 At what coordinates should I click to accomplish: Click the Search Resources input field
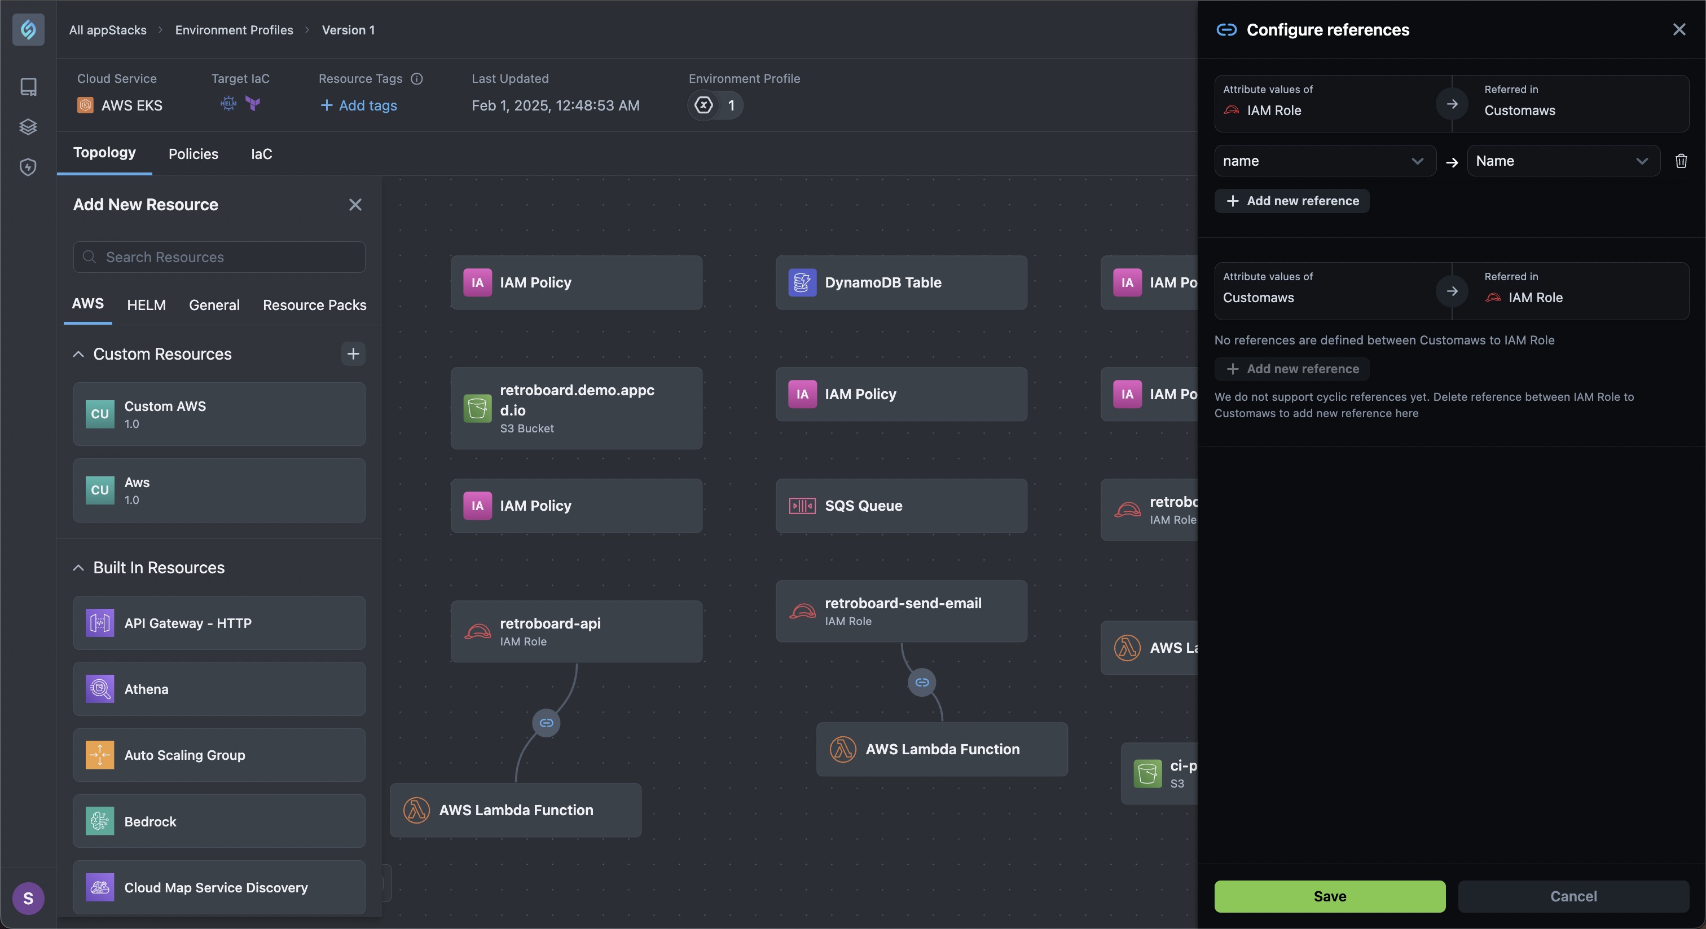click(219, 256)
